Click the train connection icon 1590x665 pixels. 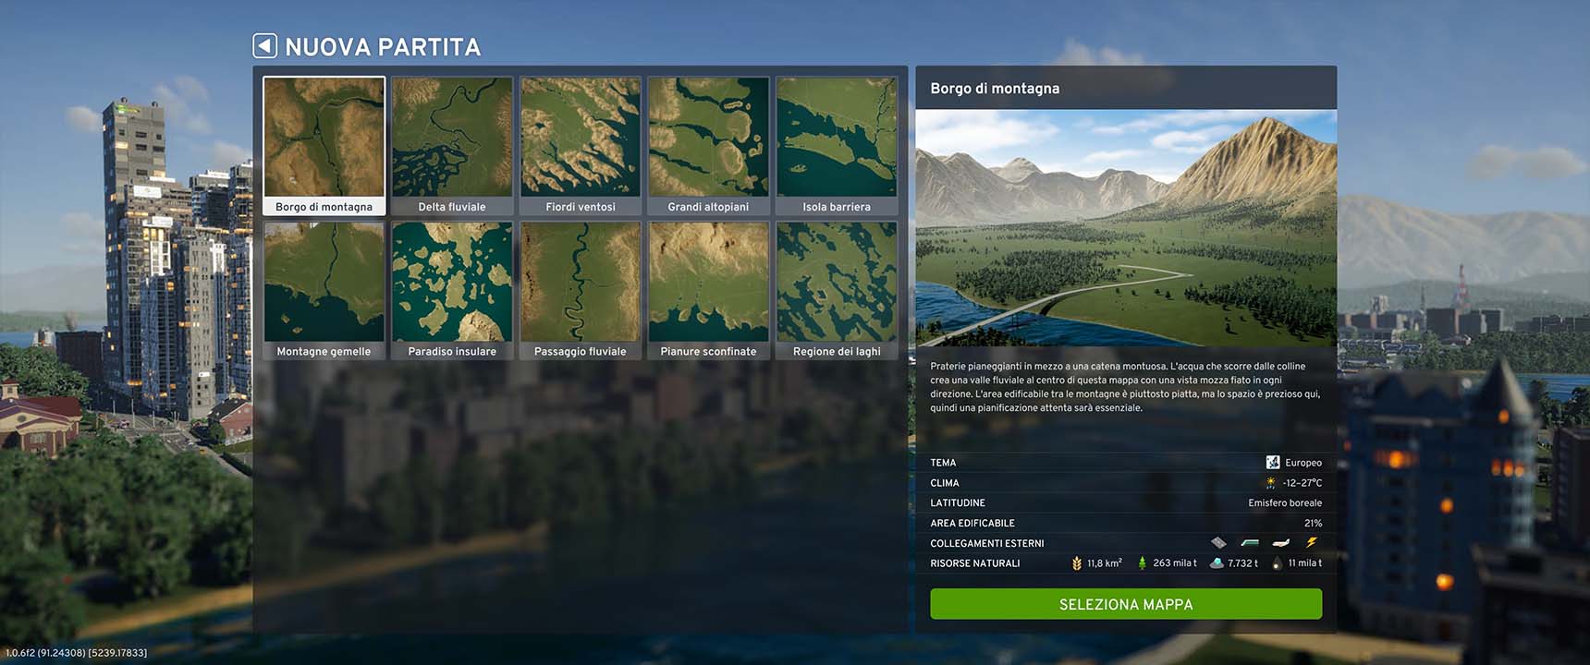(1250, 543)
